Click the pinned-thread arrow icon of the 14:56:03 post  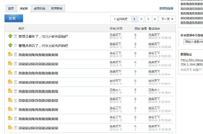click(x=10, y=45)
